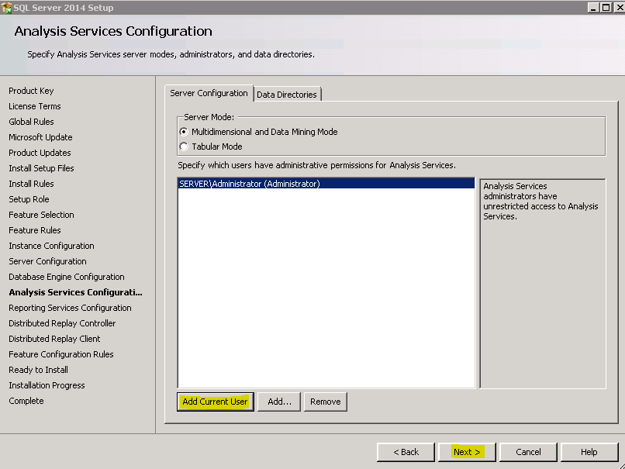This screenshot has height=469, width=625.
Task: Click Reporting Services Configuration step
Action: [x=70, y=308]
